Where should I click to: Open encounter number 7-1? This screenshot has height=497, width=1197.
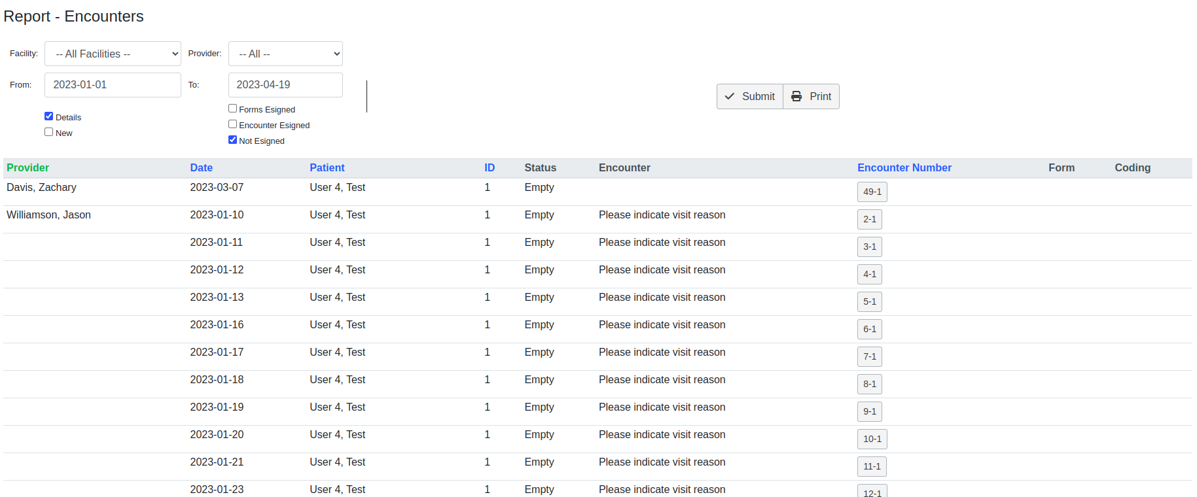coord(869,357)
